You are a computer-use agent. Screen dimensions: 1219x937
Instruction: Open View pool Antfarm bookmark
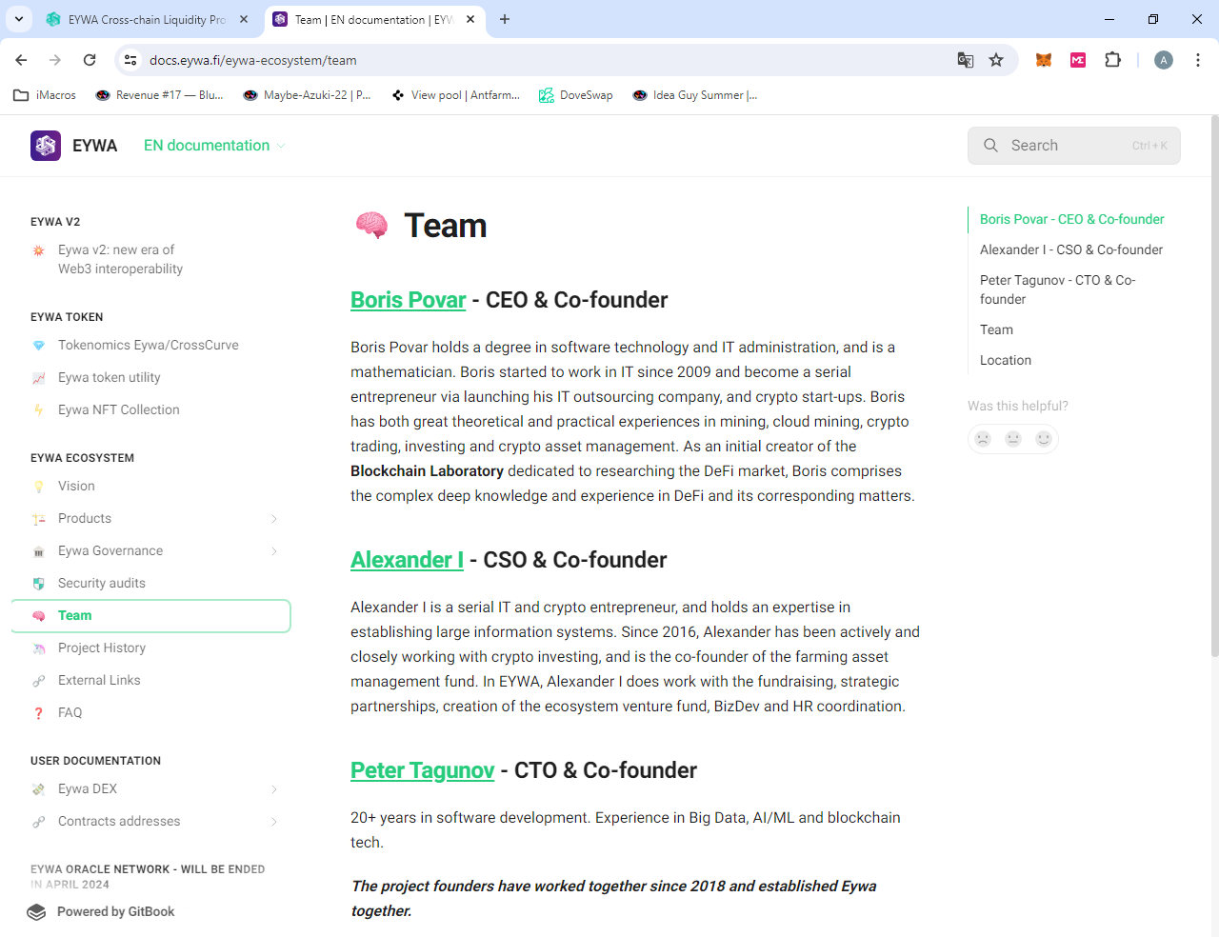tap(455, 95)
